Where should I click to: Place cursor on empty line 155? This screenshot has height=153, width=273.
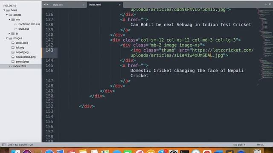(x=157, y=122)
